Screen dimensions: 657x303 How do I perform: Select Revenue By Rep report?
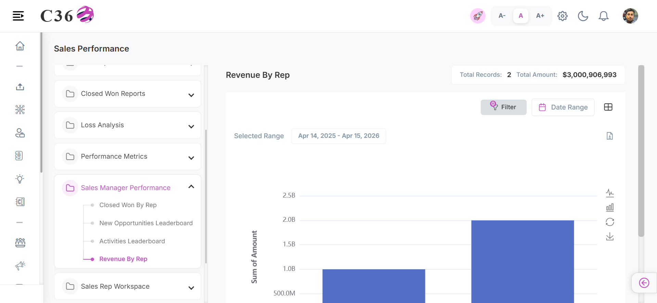coord(123,259)
